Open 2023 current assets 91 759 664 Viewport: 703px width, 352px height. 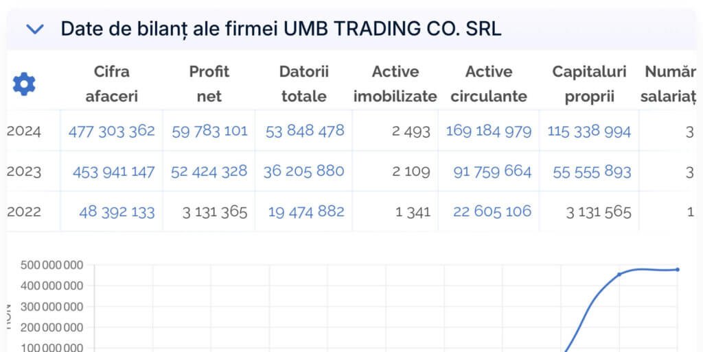point(492,171)
